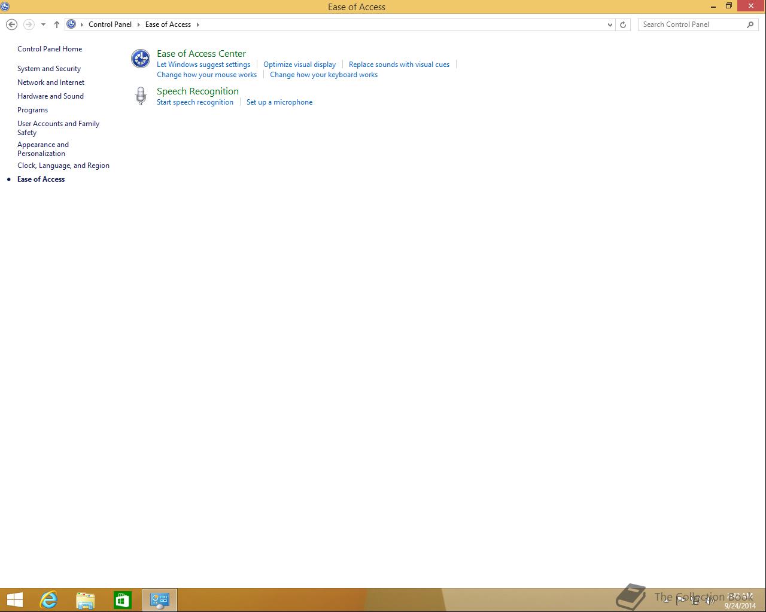Click the Control Panel icon in the address bar

point(71,25)
